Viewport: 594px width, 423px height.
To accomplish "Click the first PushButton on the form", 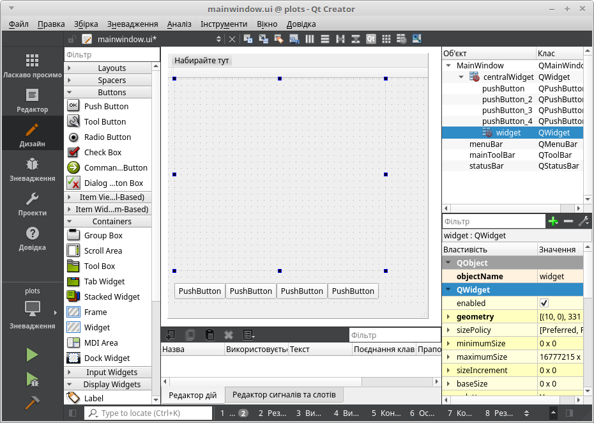I will coord(199,291).
